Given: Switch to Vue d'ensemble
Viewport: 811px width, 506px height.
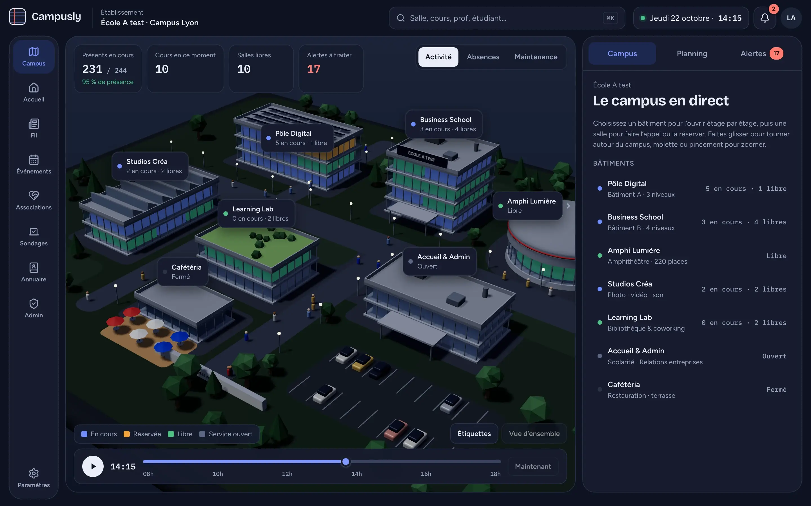Looking at the screenshot, I should [534, 433].
